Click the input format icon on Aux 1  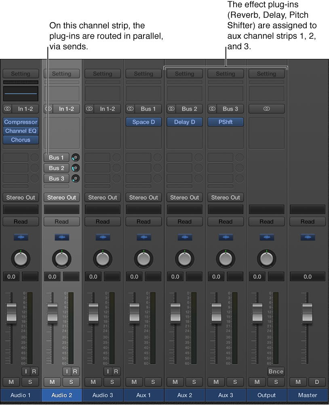click(130, 109)
